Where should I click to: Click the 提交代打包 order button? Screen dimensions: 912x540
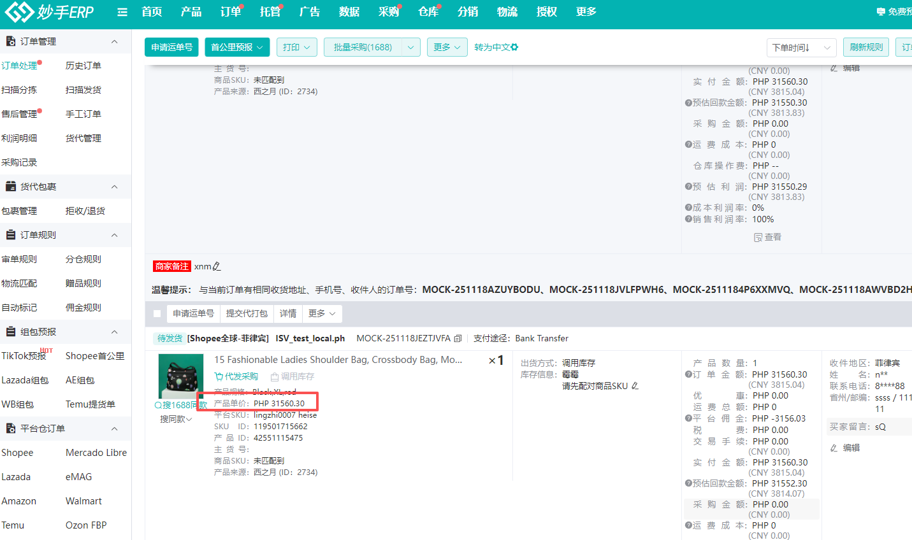tap(247, 313)
